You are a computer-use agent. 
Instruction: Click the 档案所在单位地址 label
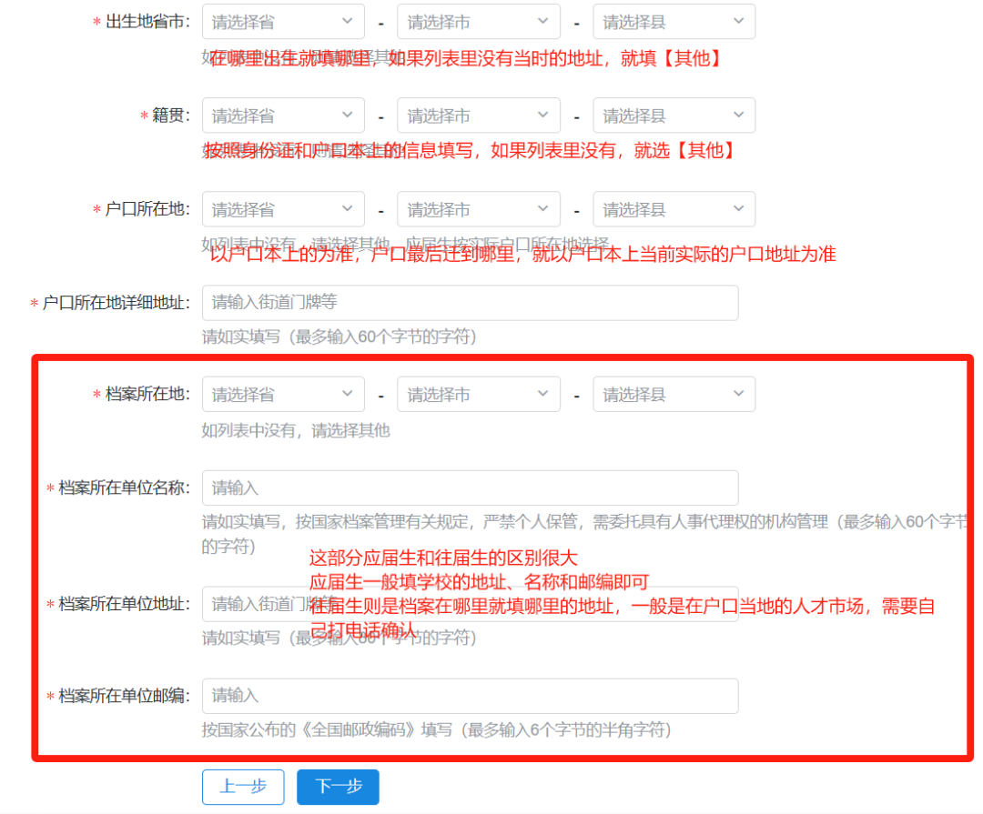tap(124, 604)
